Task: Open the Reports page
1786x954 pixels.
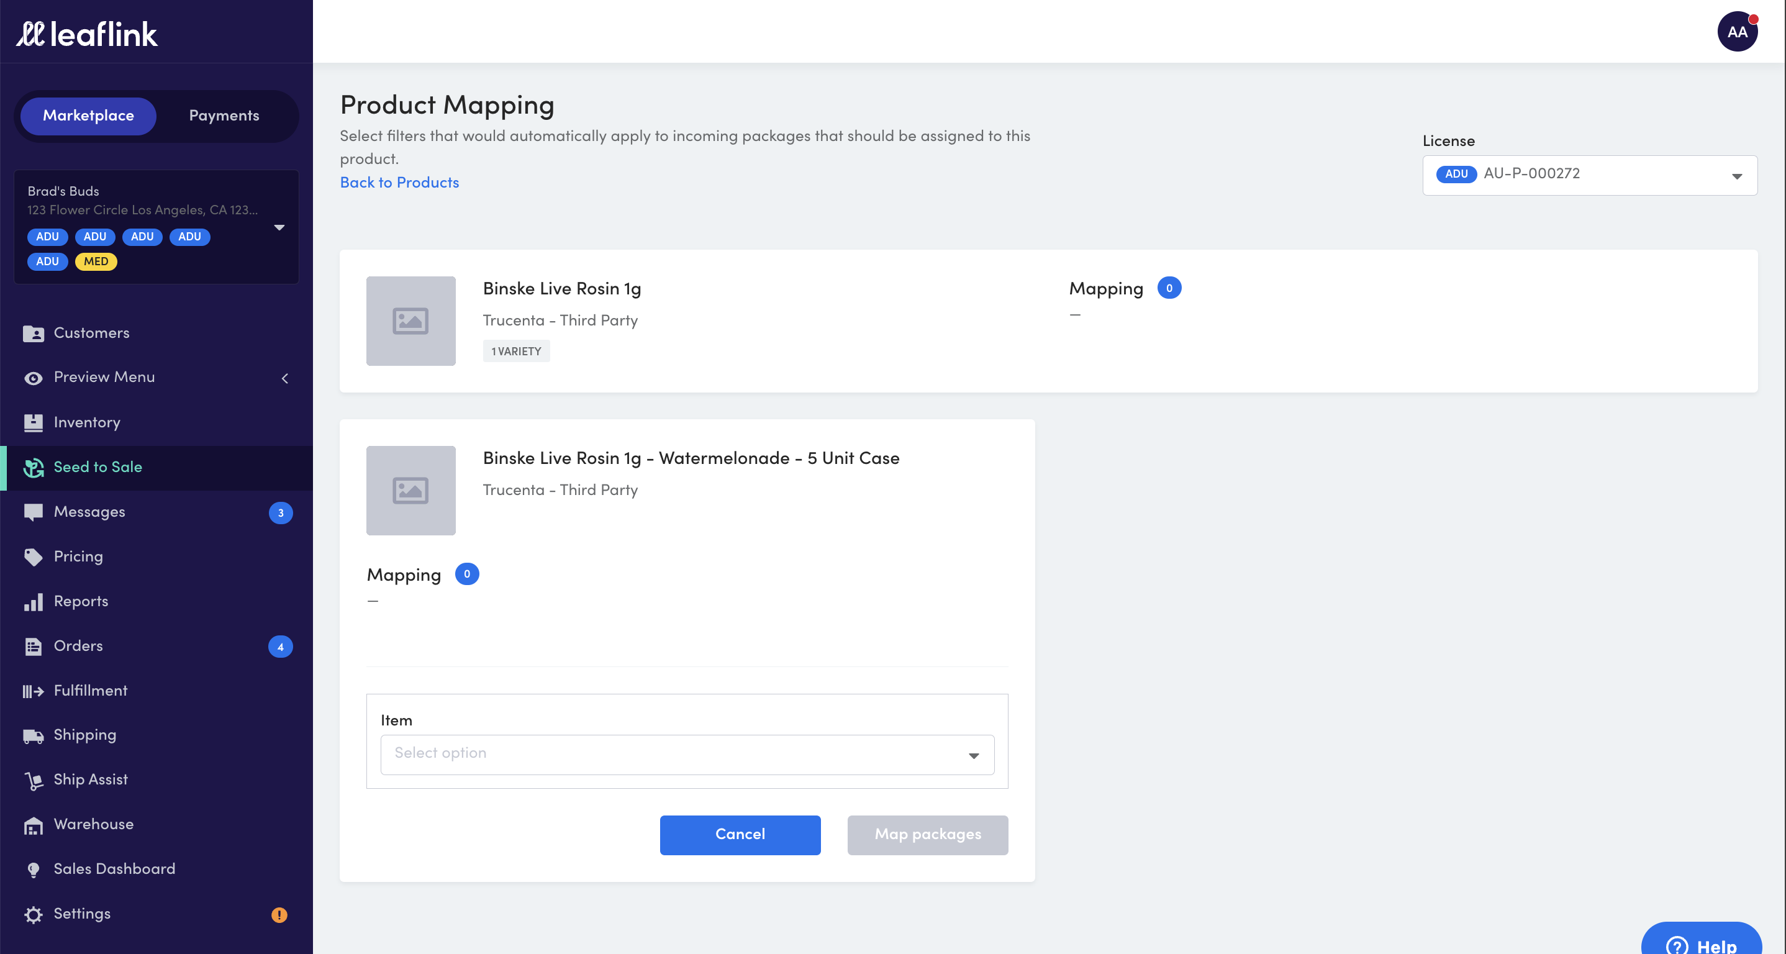Action: (x=156, y=602)
